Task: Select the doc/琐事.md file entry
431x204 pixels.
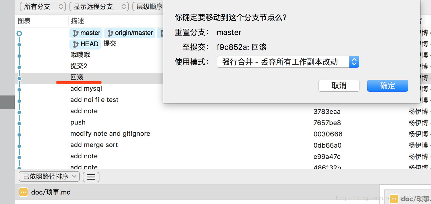Action: (x=51, y=192)
